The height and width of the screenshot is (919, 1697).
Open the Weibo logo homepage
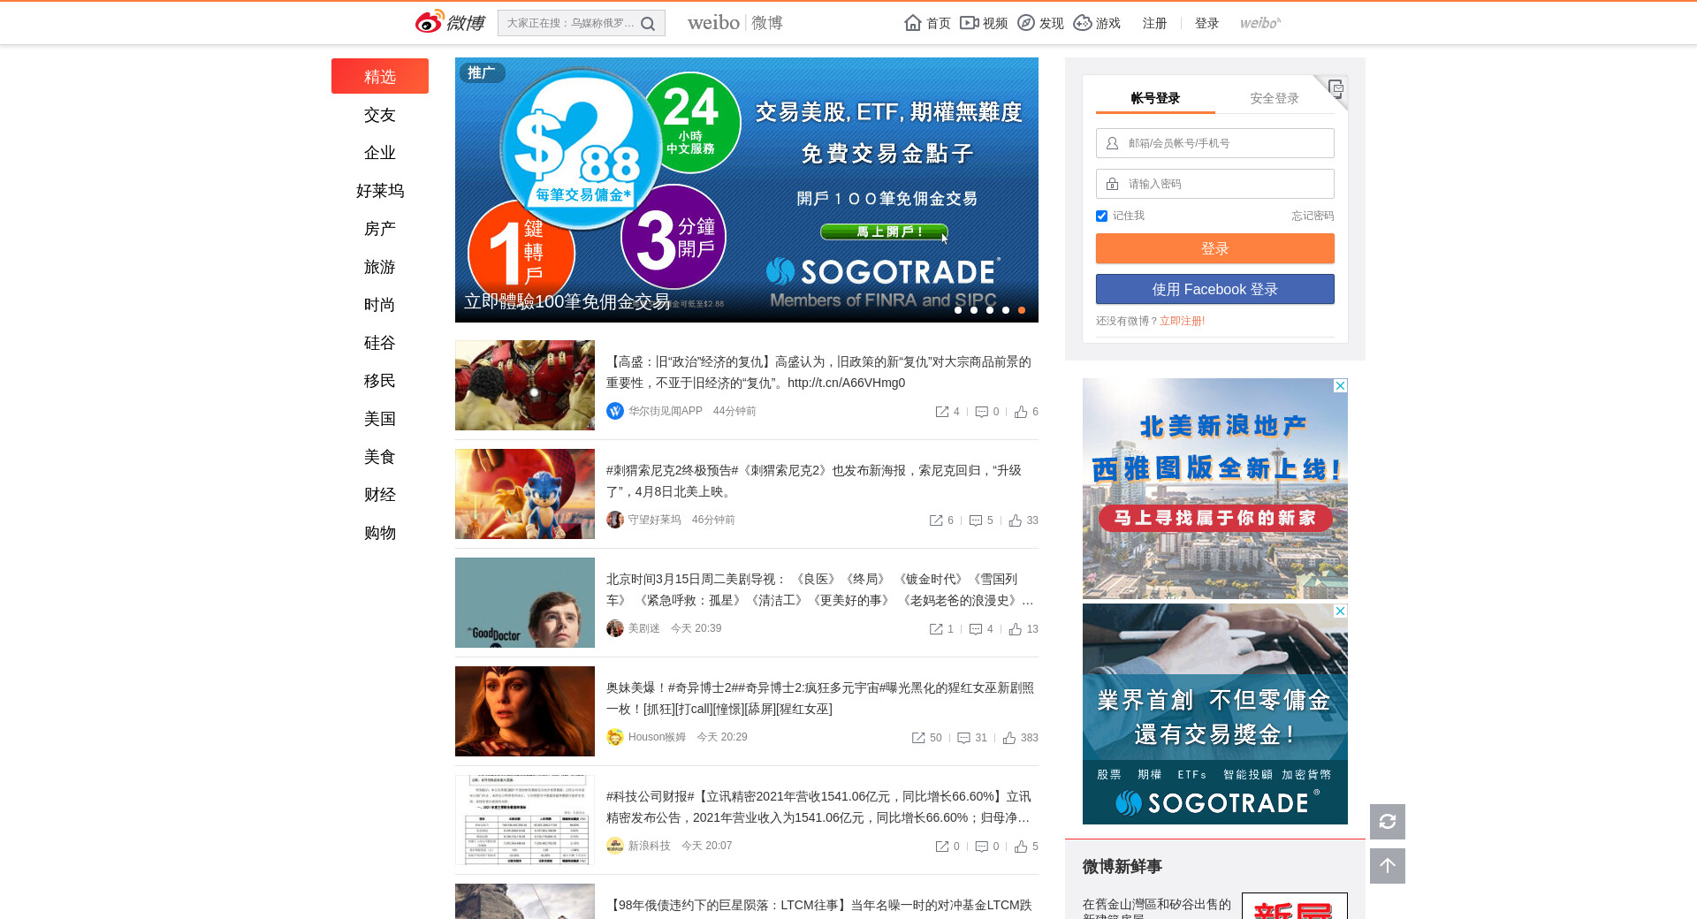coord(450,22)
